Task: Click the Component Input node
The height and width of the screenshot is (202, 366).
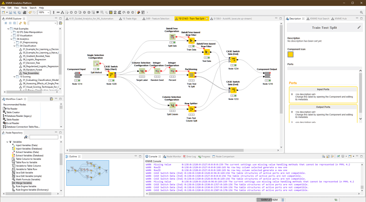Action: (x=77, y=75)
